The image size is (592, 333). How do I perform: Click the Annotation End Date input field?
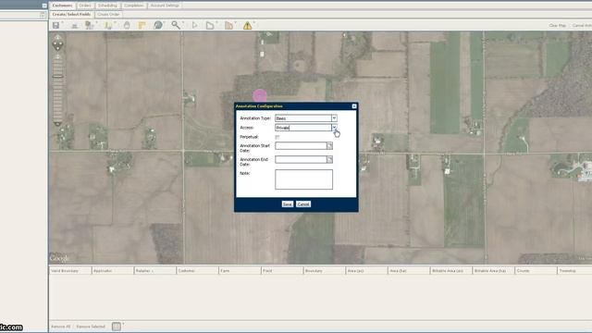[301, 160]
